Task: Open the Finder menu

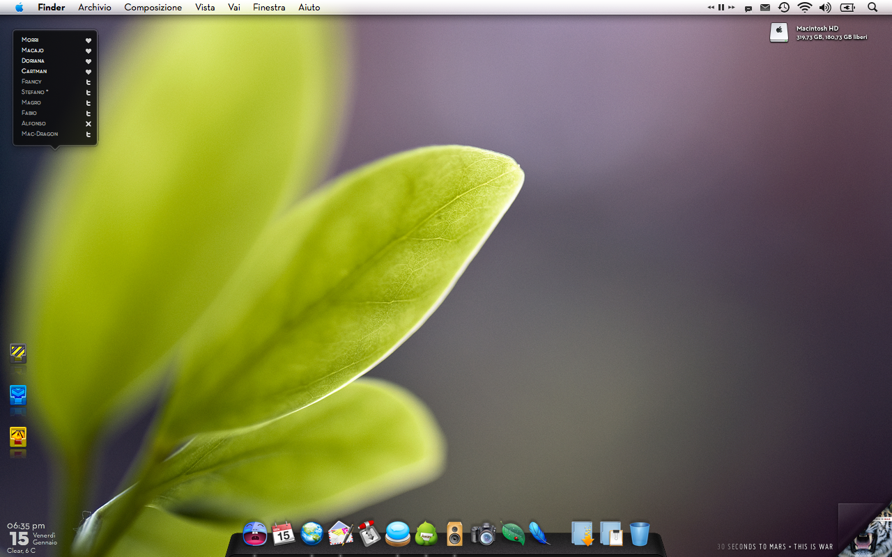Action: (x=52, y=7)
